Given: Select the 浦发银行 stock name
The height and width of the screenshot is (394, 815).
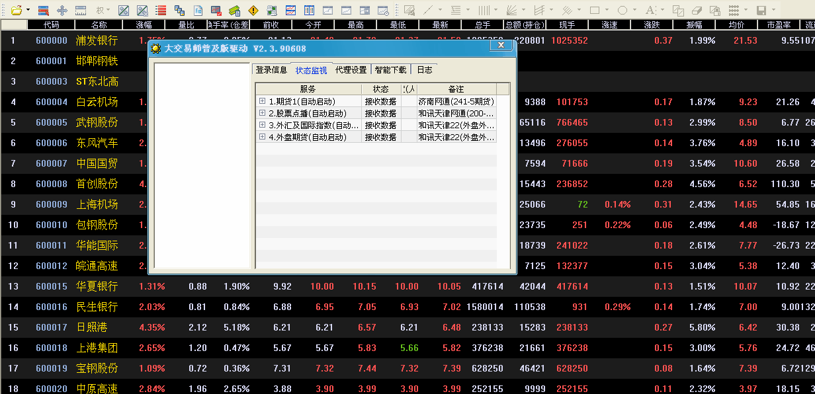Looking at the screenshot, I should [97, 40].
